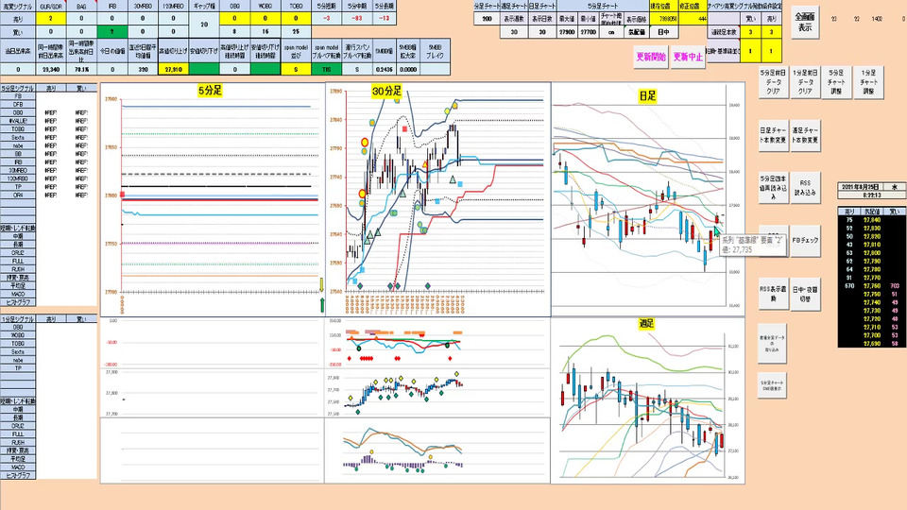Select the 週足 weekly chart

(x=648, y=400)
